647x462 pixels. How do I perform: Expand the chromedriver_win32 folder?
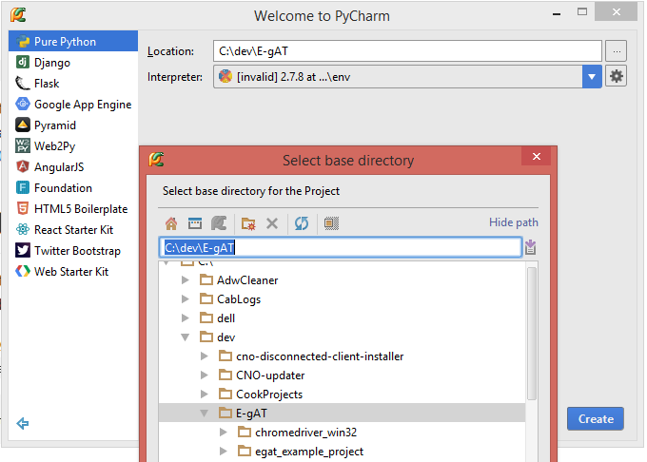coord(224,432)
